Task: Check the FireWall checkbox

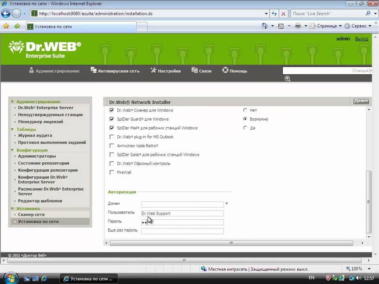Action: click(112, 172)
